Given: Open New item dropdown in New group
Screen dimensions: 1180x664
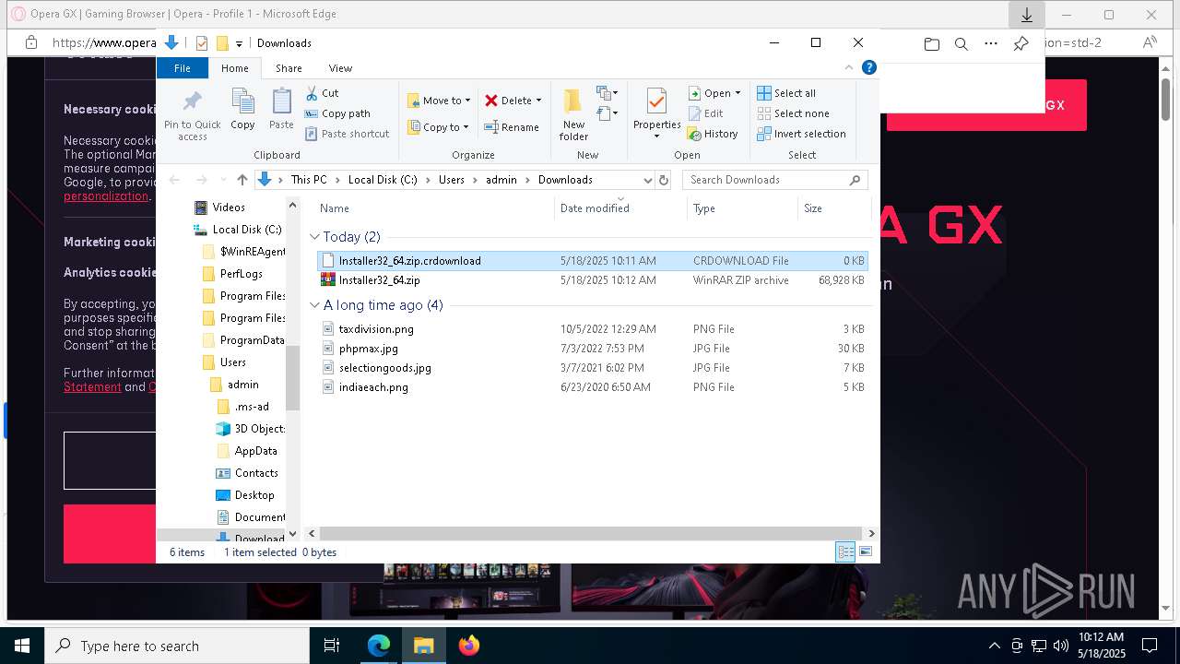Looking at the screenshot, I should point(607,93).
